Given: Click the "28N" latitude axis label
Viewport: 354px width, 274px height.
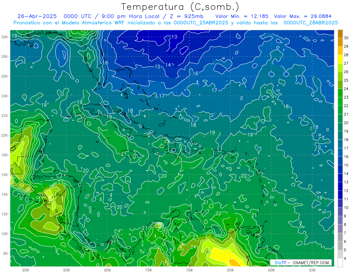Looking at the screenshot, I should (4, 56).
